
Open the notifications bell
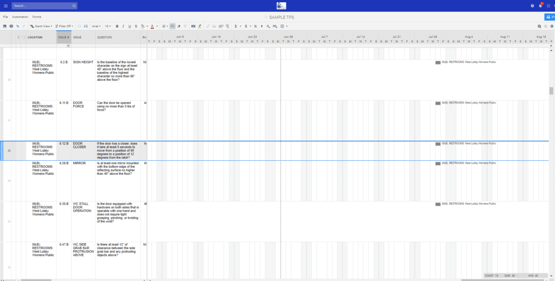(x=540, y=5)
